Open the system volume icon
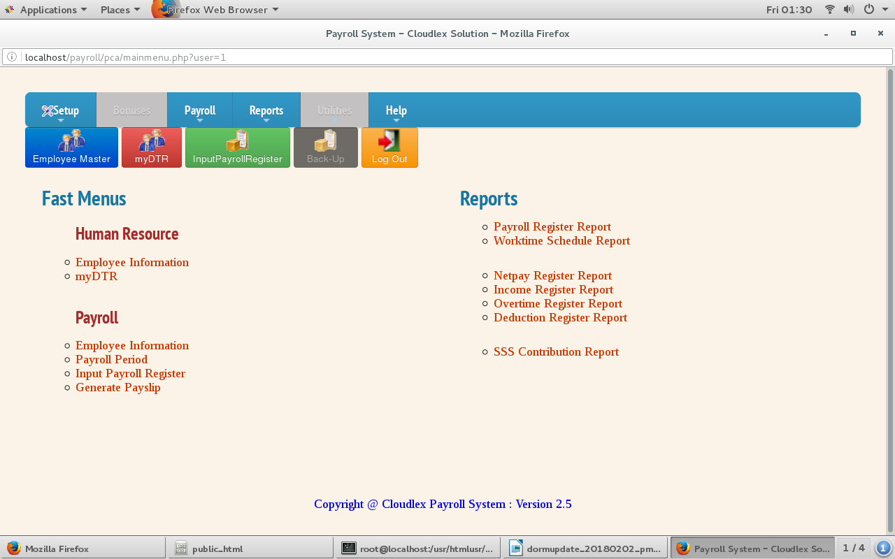 point(849,10)
